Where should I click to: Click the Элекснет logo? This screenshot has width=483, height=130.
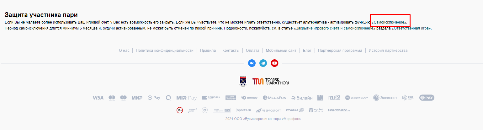[x=385, y=98]
